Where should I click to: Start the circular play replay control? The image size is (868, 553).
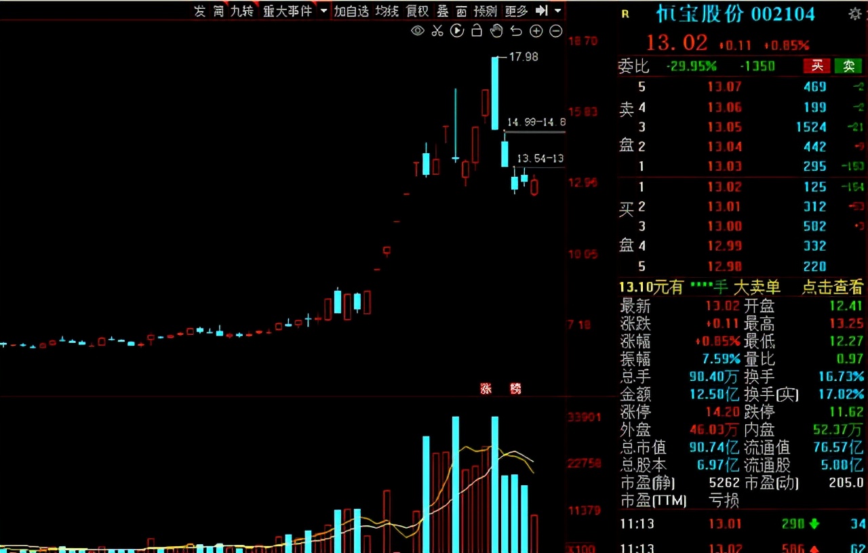coord(457,30)
